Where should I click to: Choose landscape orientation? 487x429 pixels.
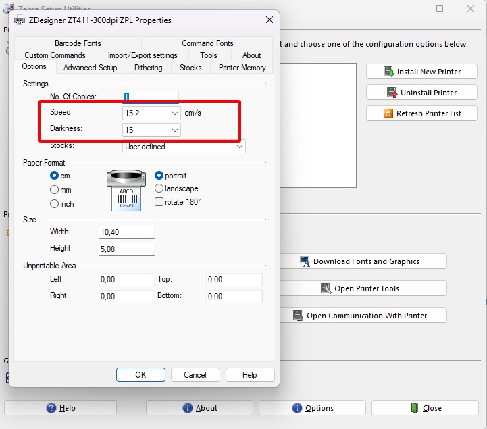(x=159, y=188)
